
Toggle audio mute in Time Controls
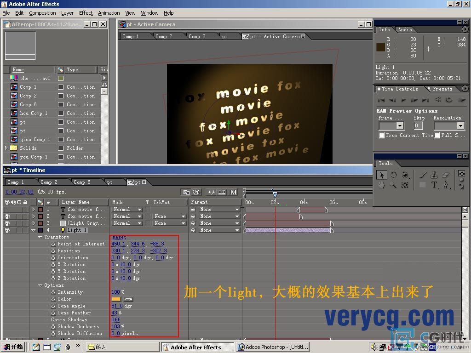click(438, 100)
